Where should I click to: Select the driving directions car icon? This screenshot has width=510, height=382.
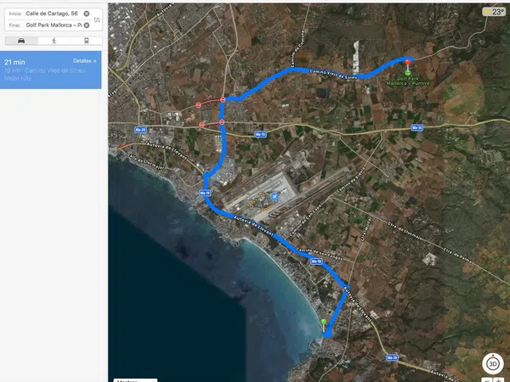pyautogui.click(x=20, y=40)
